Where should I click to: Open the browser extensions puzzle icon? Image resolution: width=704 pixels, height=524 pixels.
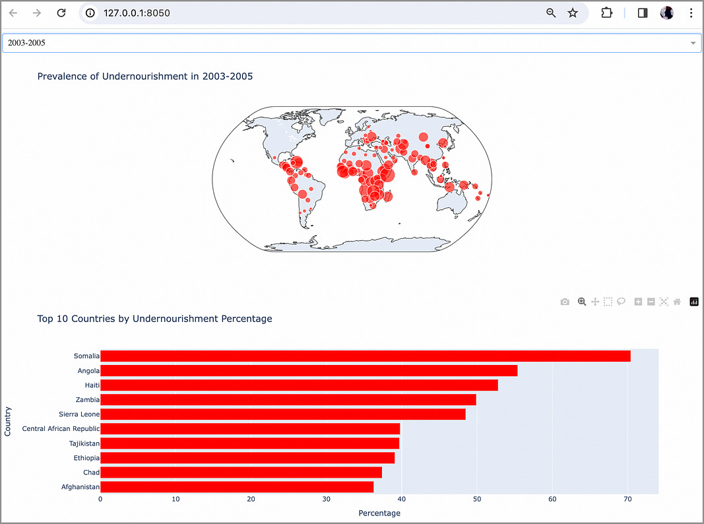[x=606, y=13]
